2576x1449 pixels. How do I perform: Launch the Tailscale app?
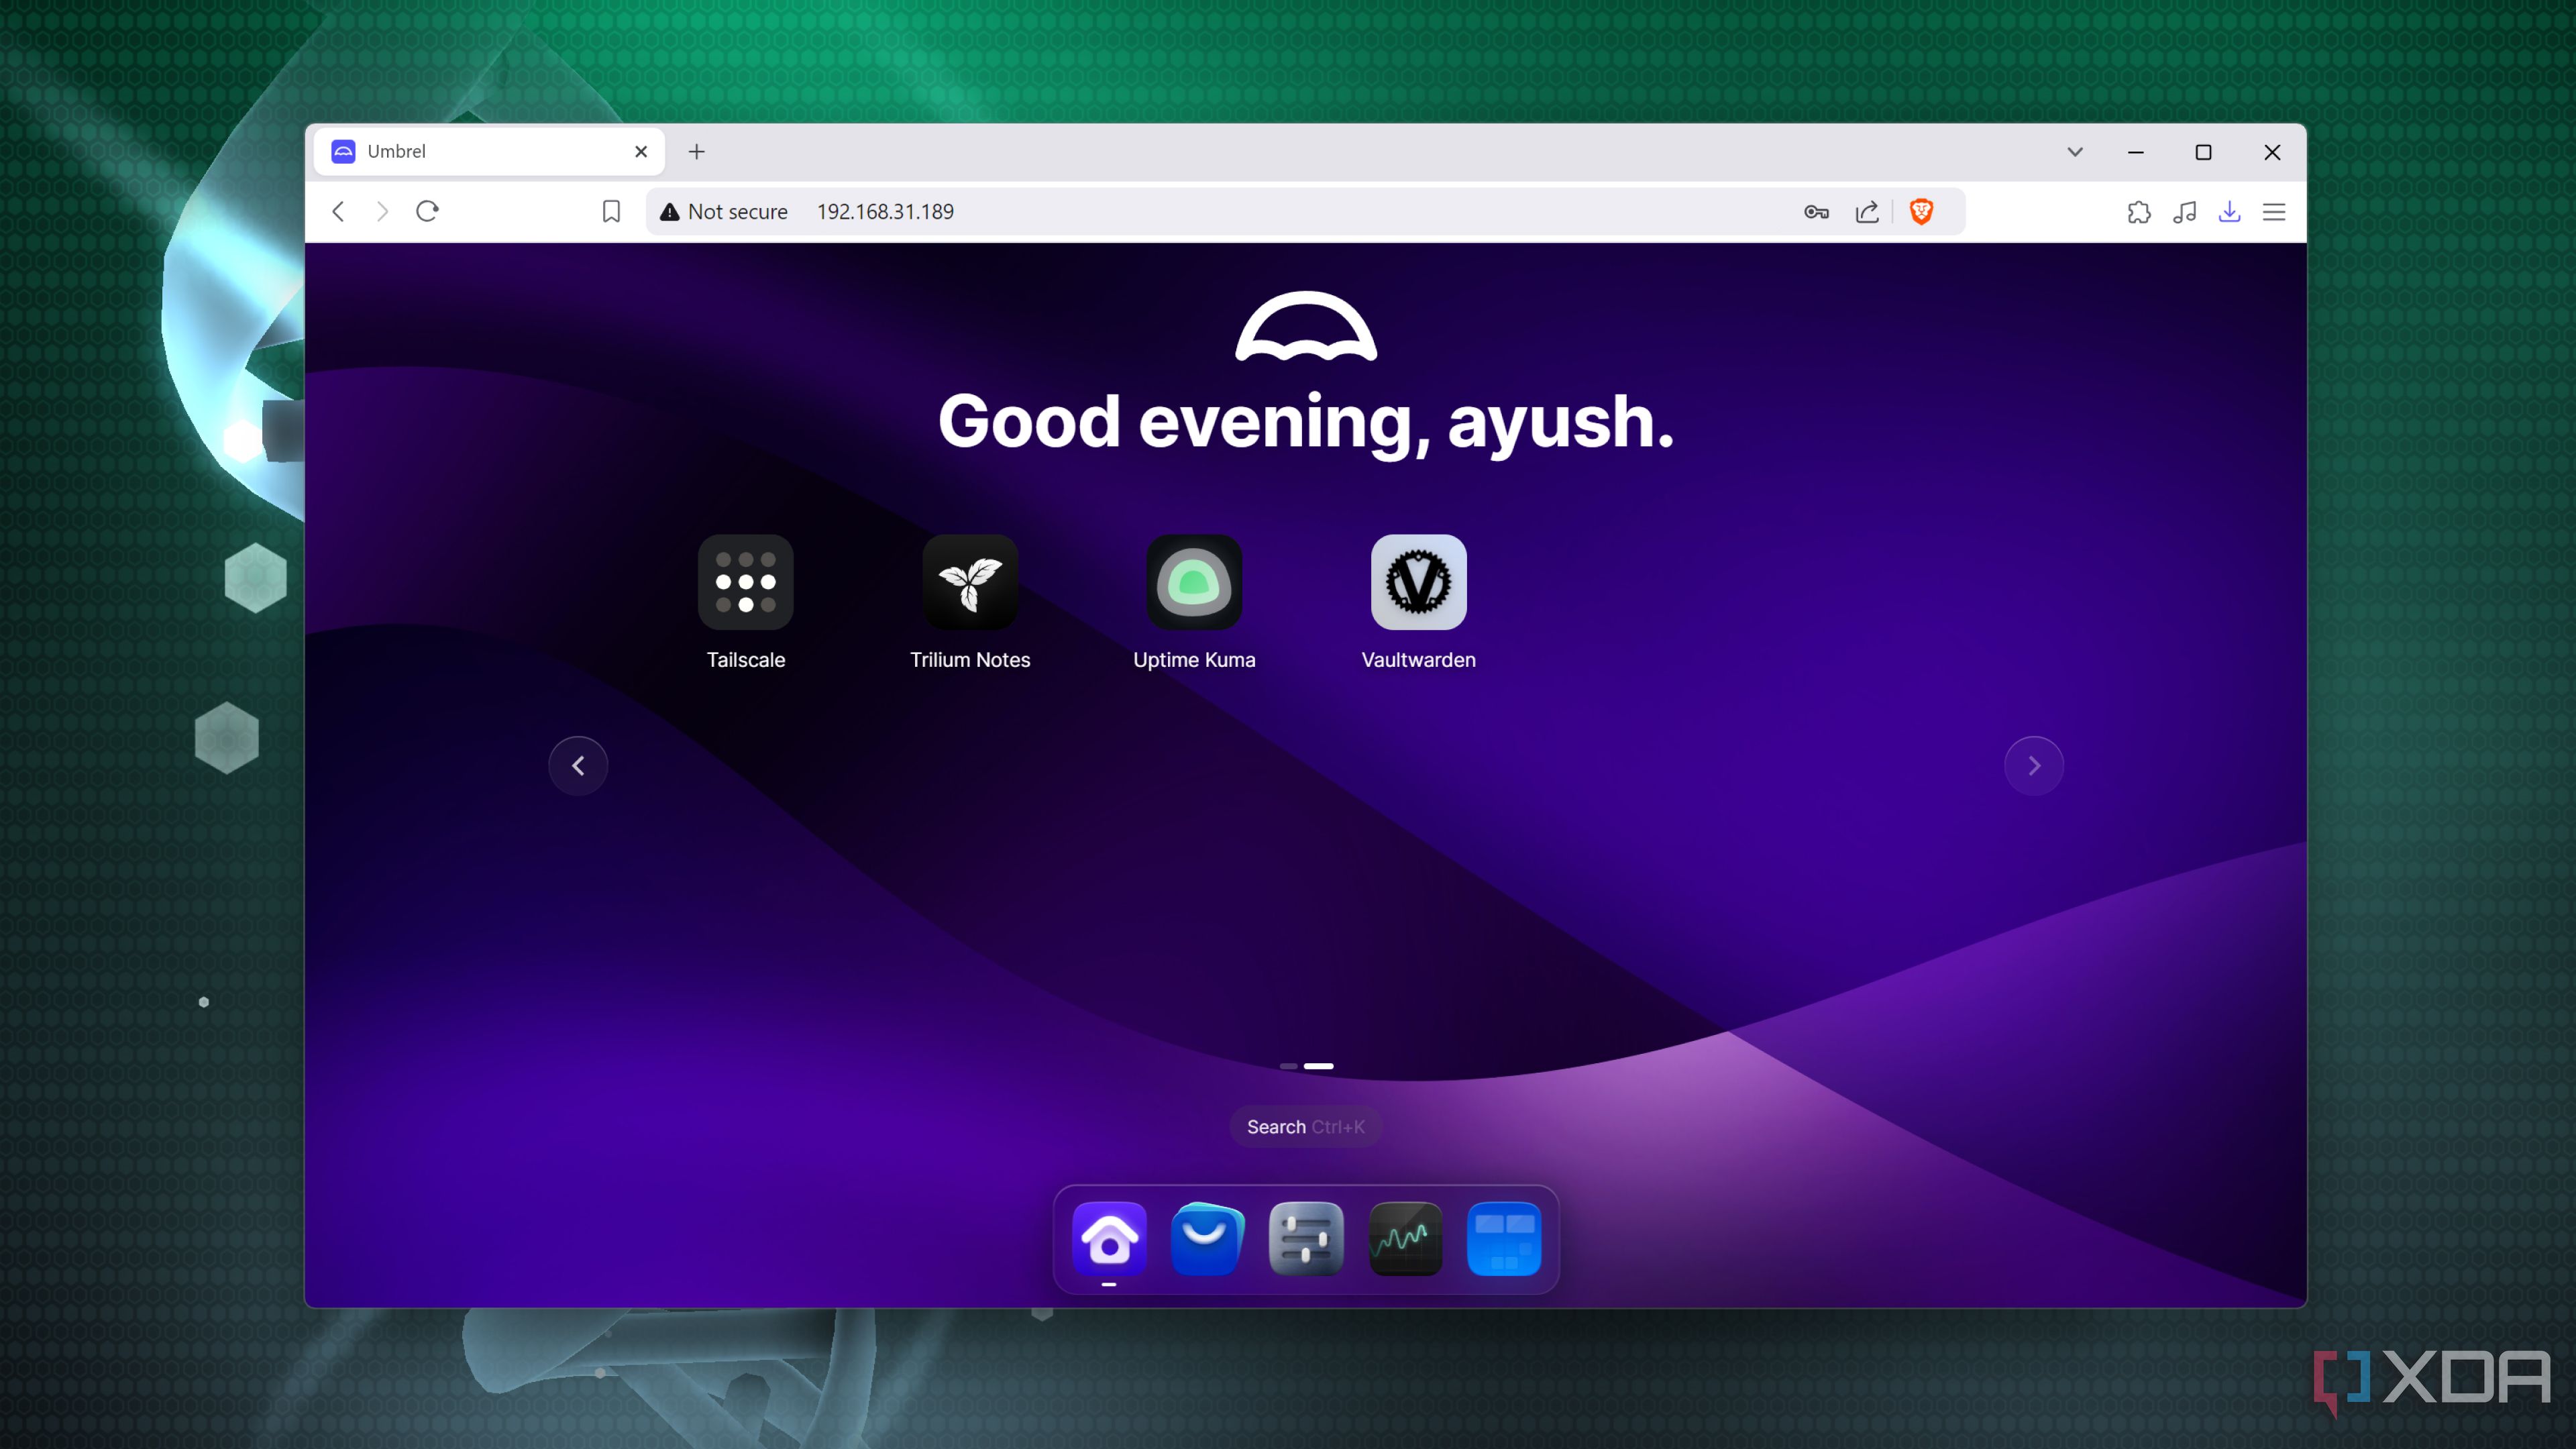pos(746,582)
